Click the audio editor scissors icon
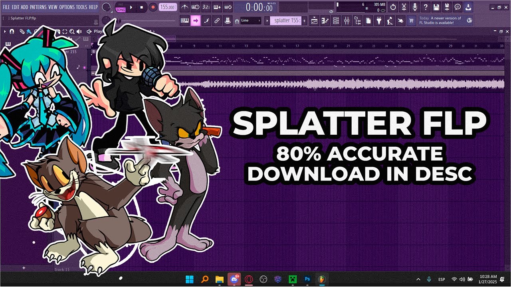511x287 pixels. coord(404,7)
